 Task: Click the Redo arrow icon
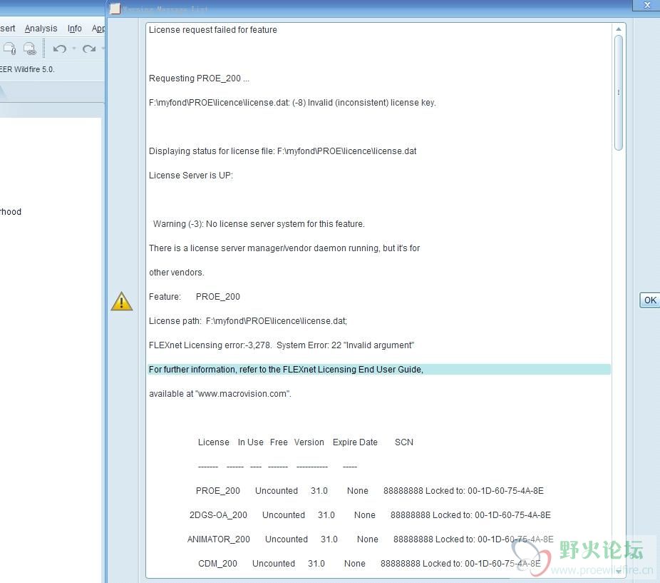coord(89,49)
